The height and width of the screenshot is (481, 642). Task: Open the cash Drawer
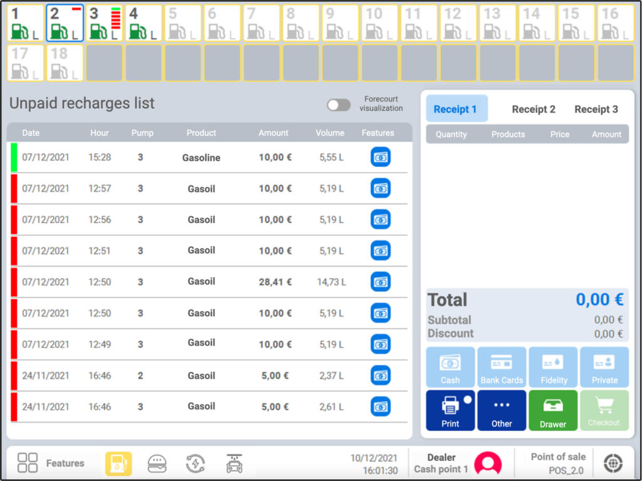553,410
